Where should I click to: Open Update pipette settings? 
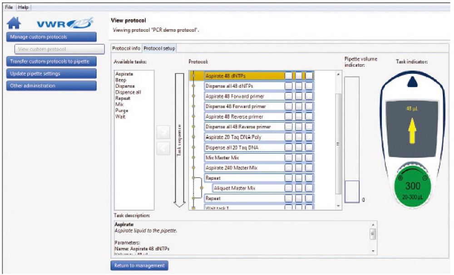(51, 73)
